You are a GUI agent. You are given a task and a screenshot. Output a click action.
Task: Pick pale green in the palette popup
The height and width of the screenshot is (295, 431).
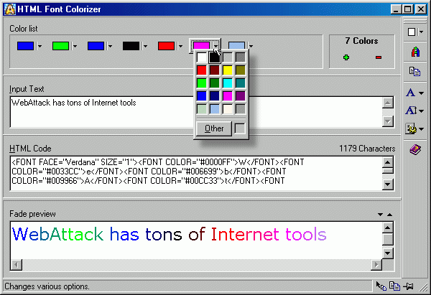[201, 109]
